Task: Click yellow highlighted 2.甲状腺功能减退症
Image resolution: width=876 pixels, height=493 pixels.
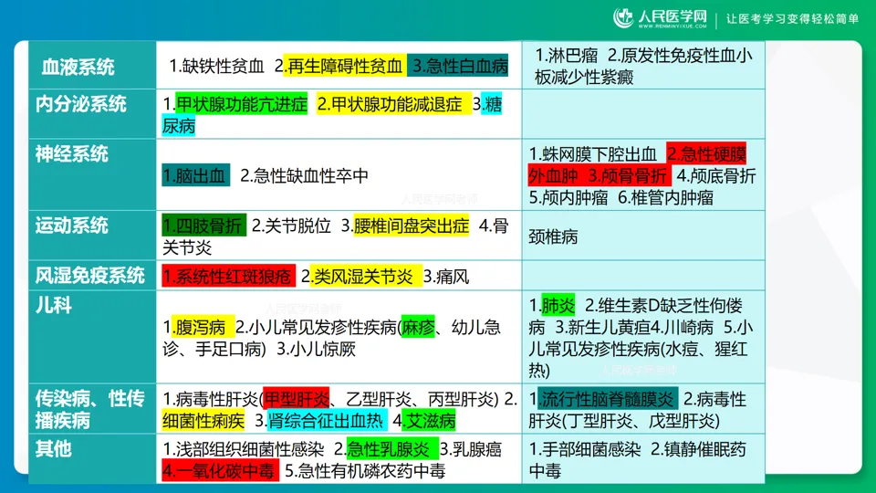Action: click(x=392, y=104)
